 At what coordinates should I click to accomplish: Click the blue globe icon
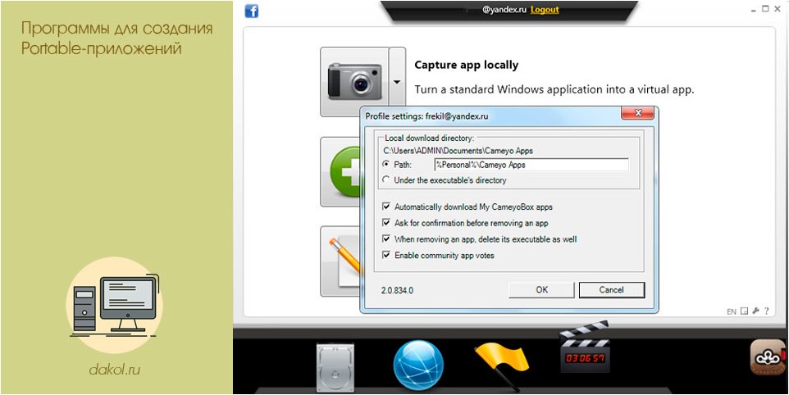pos(418,365)
